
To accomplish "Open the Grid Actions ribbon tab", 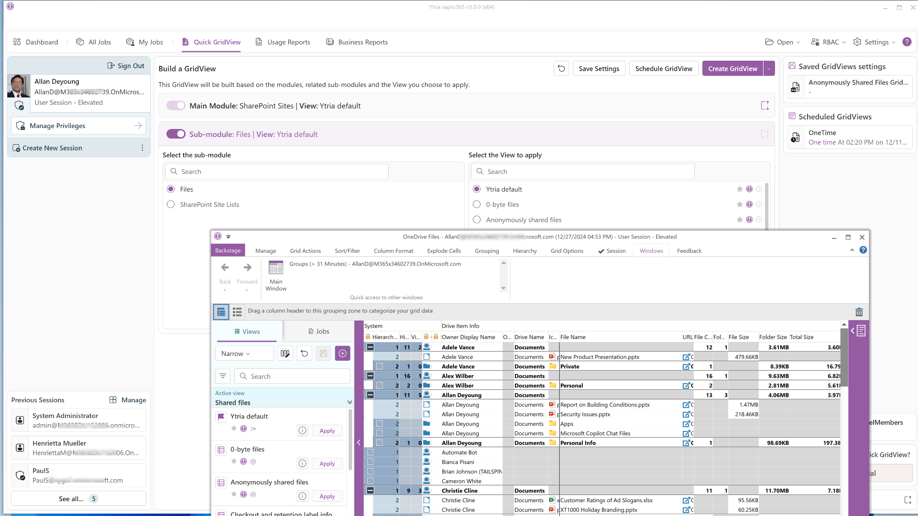I will [x=305, y=251].
